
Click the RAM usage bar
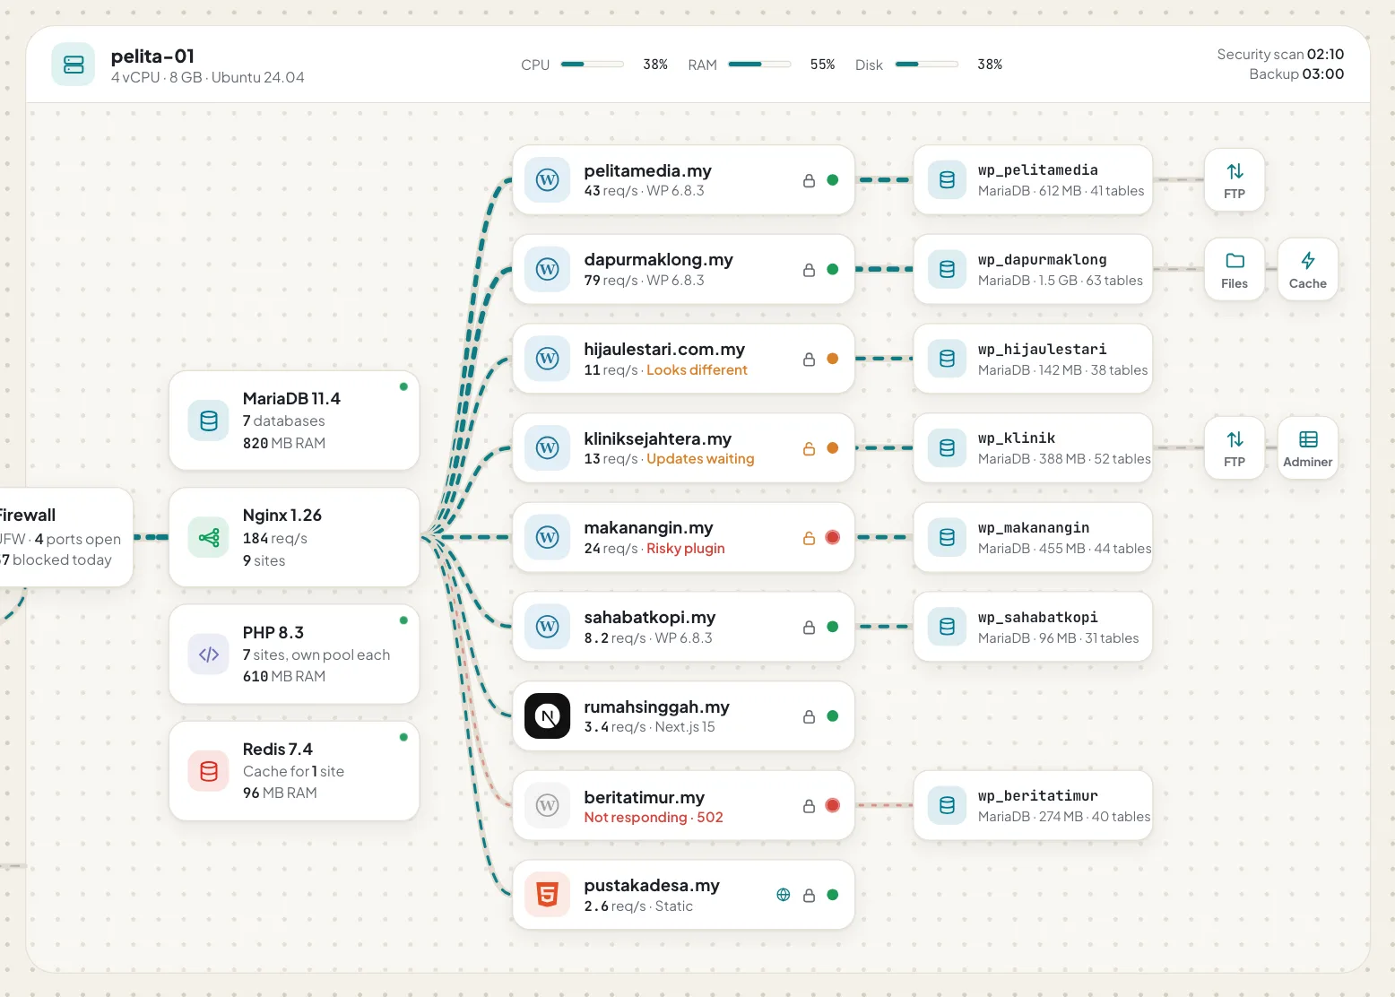(760, 65)
